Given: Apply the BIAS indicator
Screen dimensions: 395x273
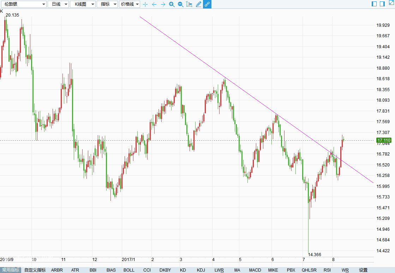Looking at the screenshot, I should click(x=111, y=270).
